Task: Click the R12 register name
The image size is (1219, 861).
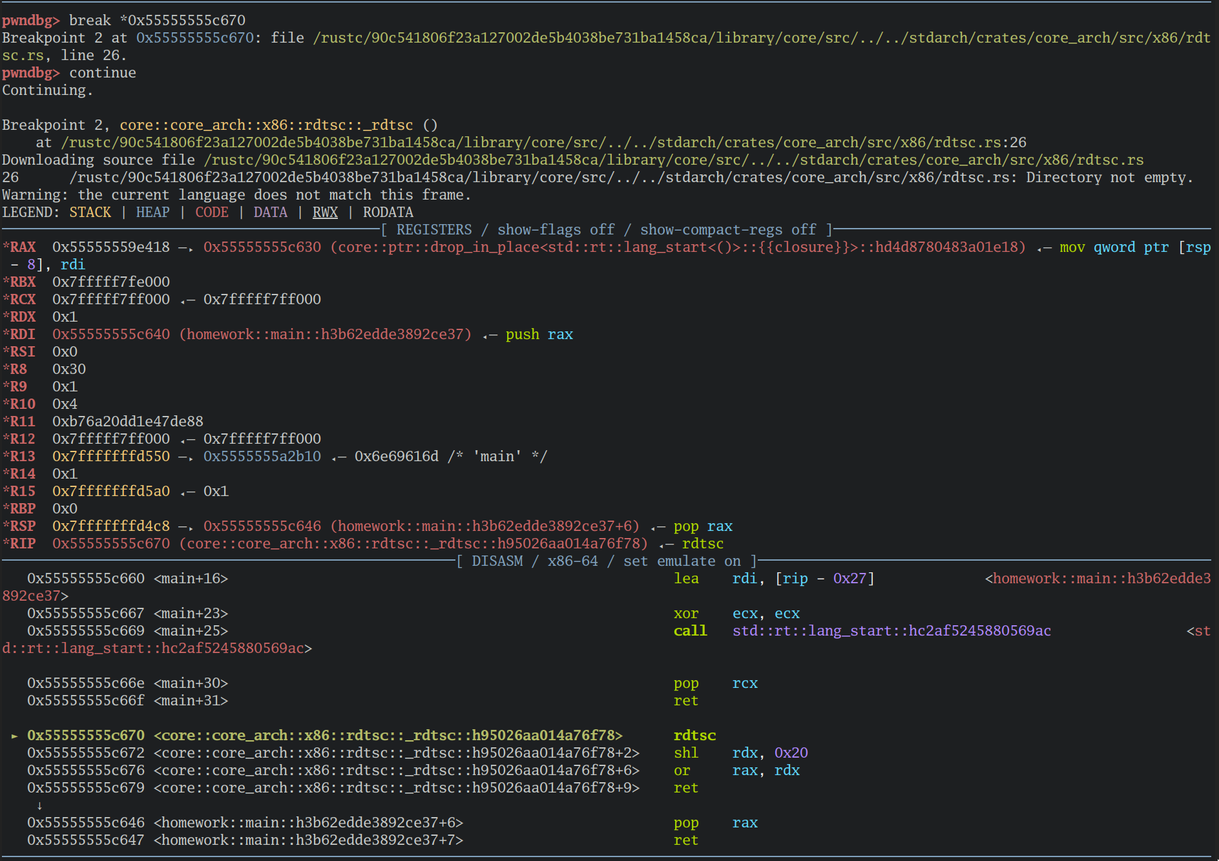Action: tap(23, 439)
